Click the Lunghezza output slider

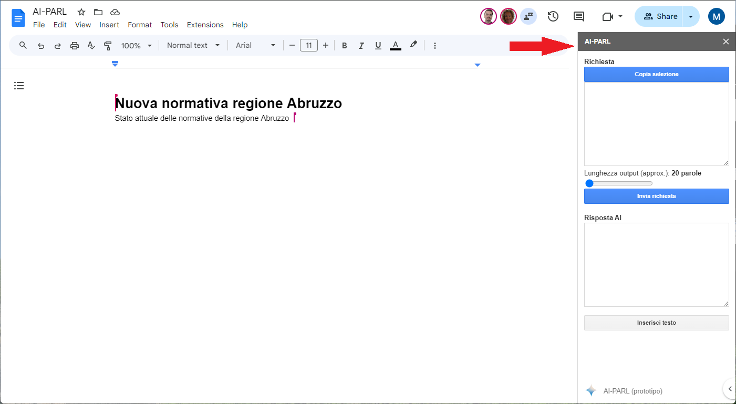(x=618, y=183)
